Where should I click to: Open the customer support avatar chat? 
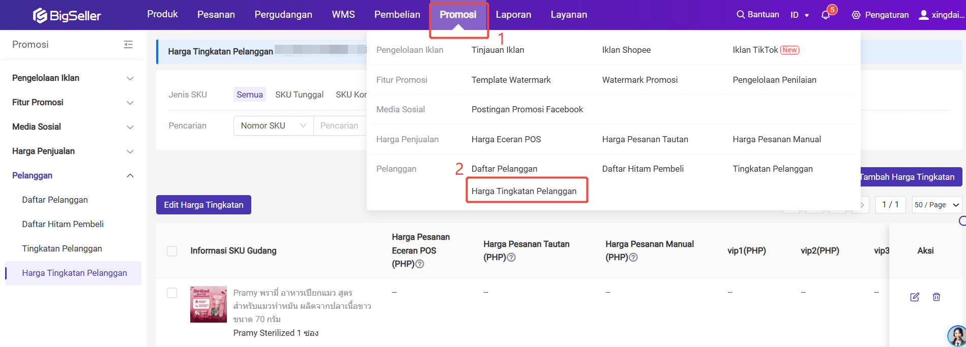pyautogui.click(x=957, y=336)
